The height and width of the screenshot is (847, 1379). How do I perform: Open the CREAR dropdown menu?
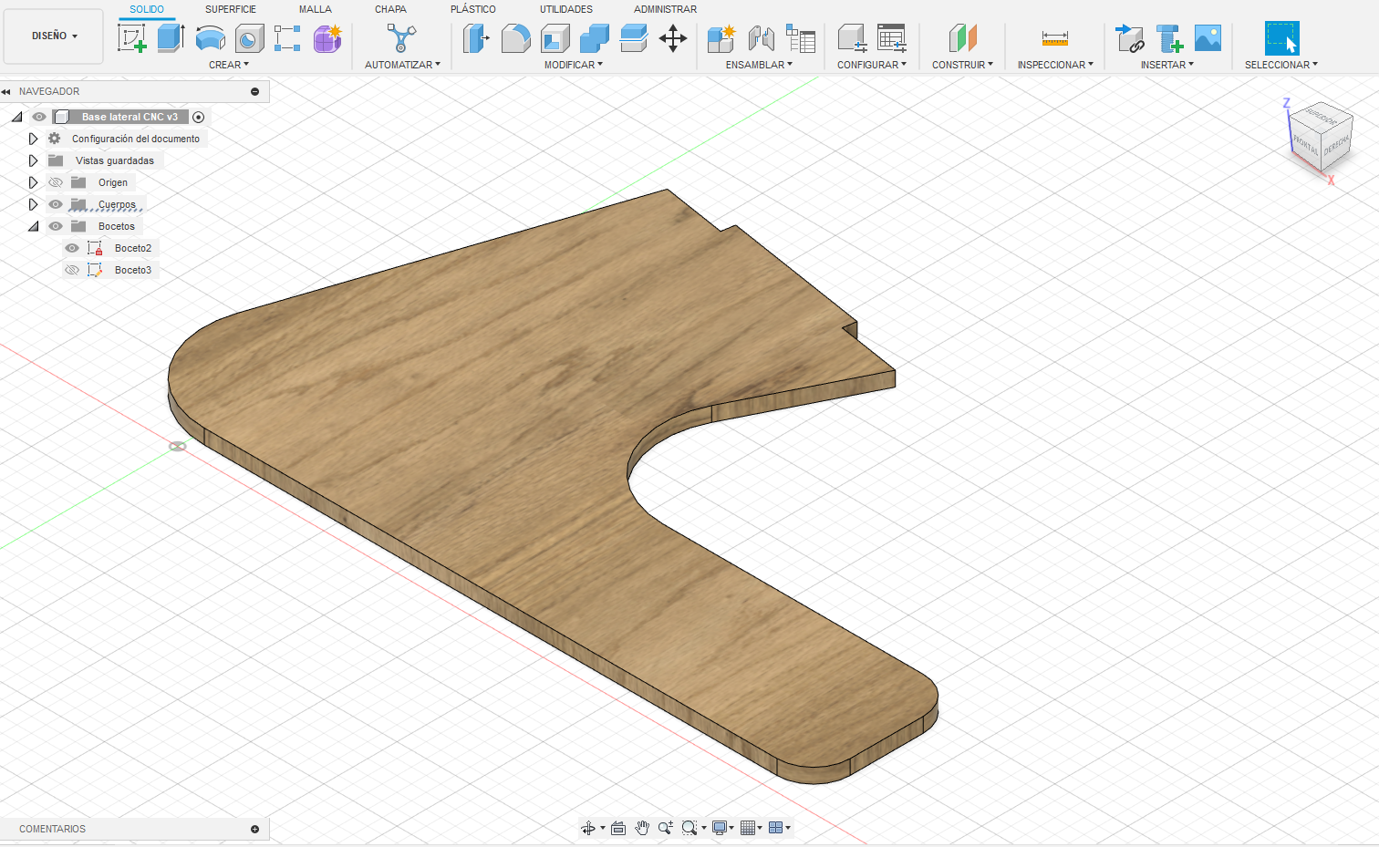point(229,65)
